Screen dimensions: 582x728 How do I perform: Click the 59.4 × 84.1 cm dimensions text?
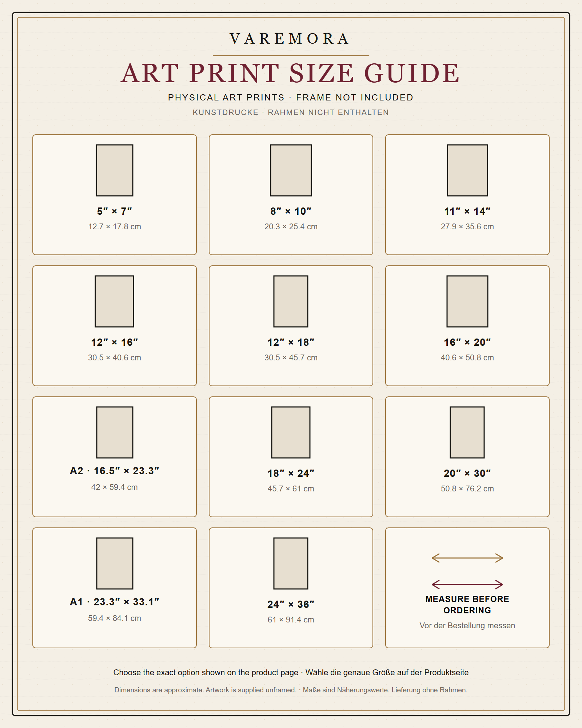[115, 618]
